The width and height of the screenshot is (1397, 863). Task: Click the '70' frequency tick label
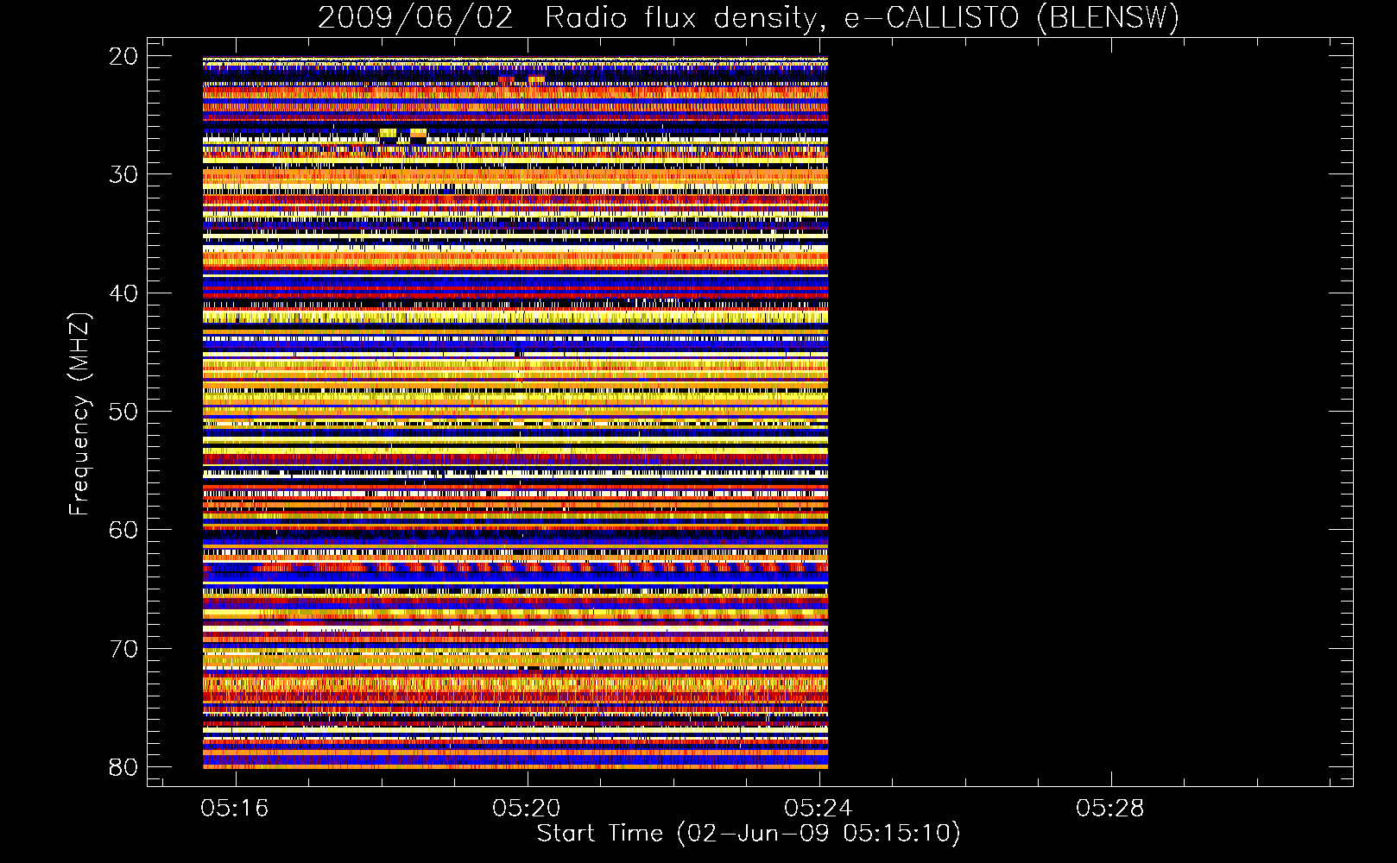[123, 649]
